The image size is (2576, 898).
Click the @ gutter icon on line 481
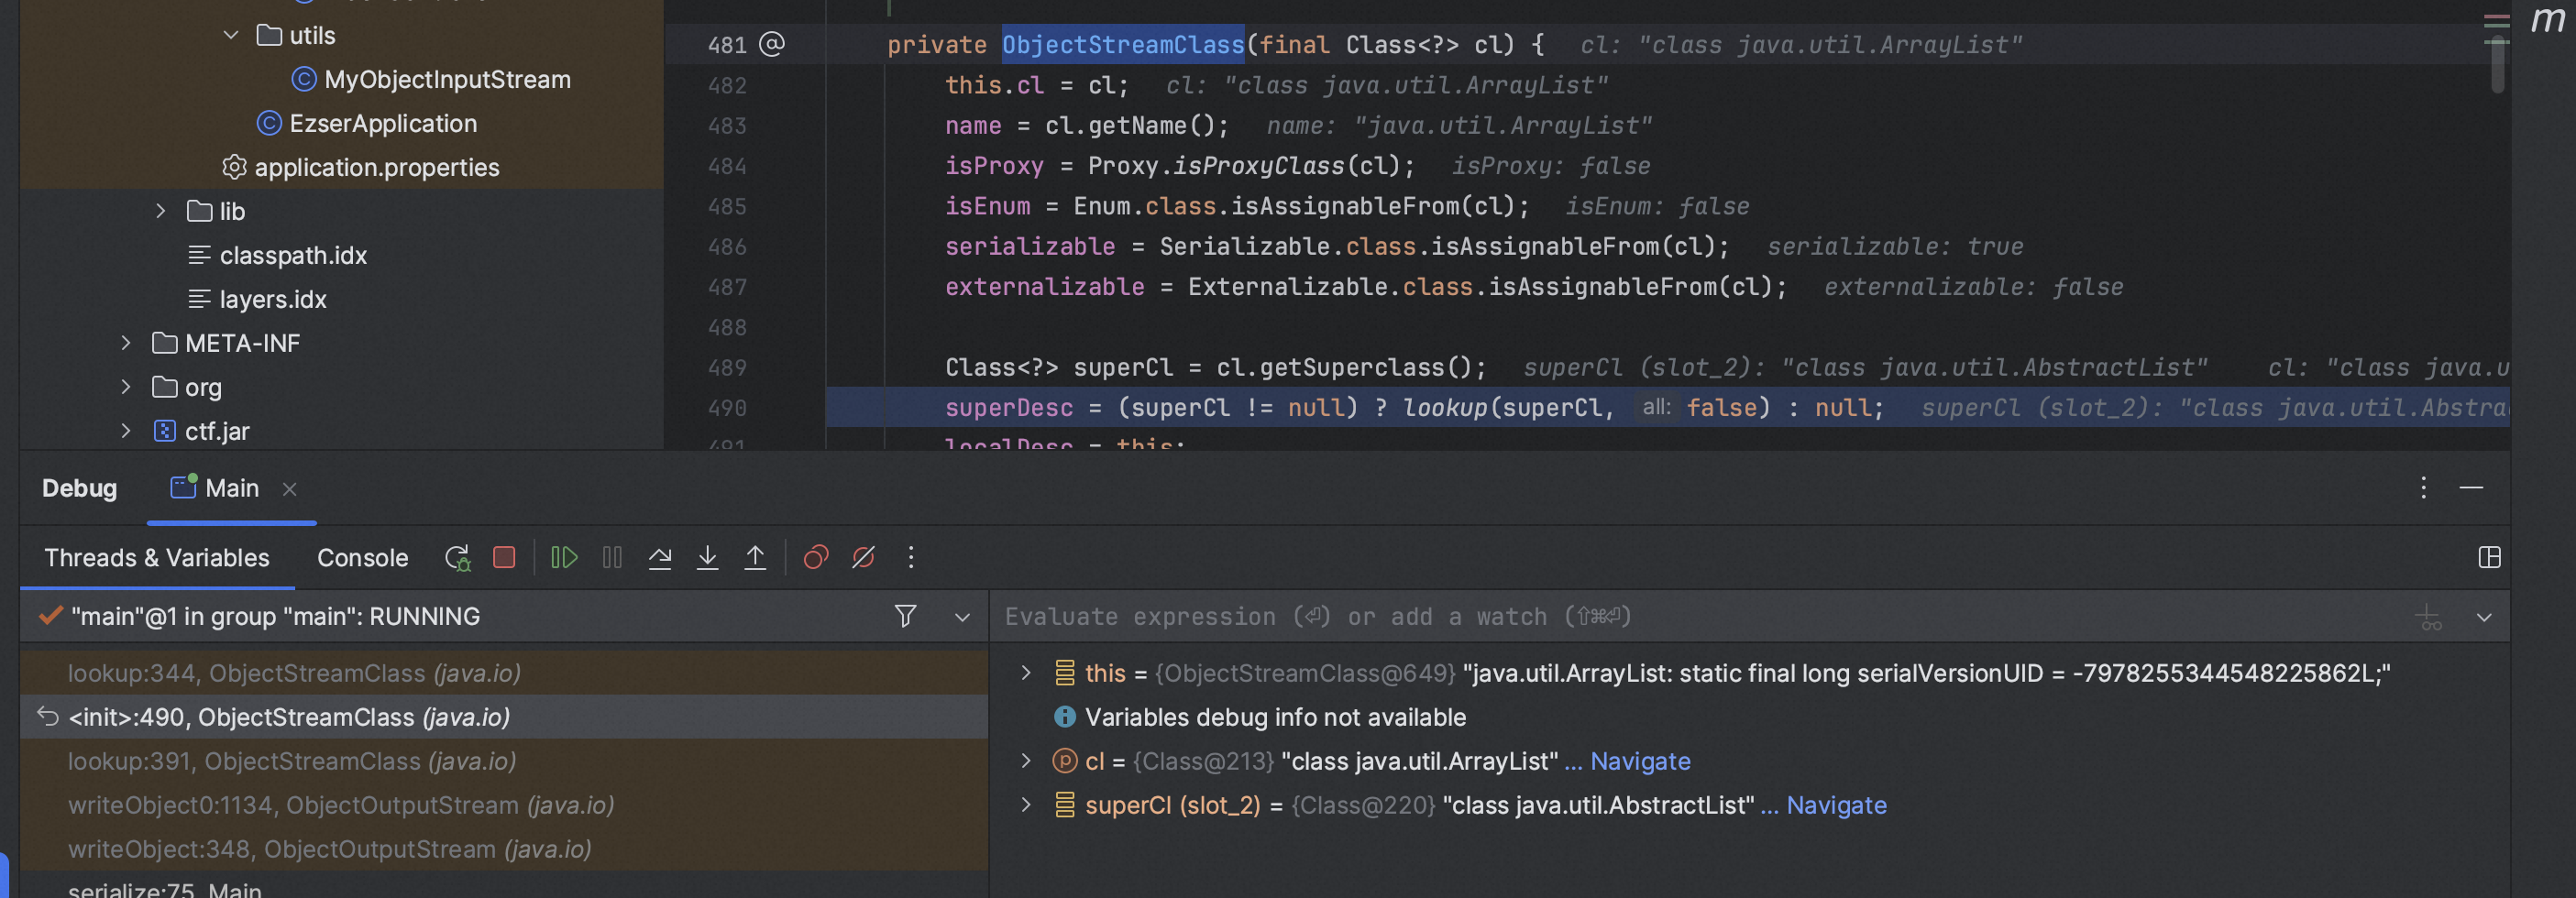pyautogui.click(x=772, y=44)
